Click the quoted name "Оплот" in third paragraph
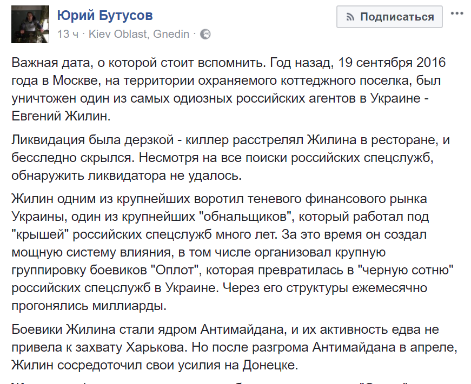 174,270
